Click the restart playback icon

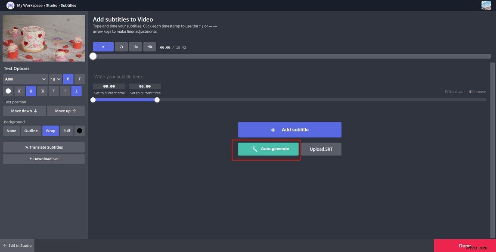pyautogui.click(x=121, y=47)
